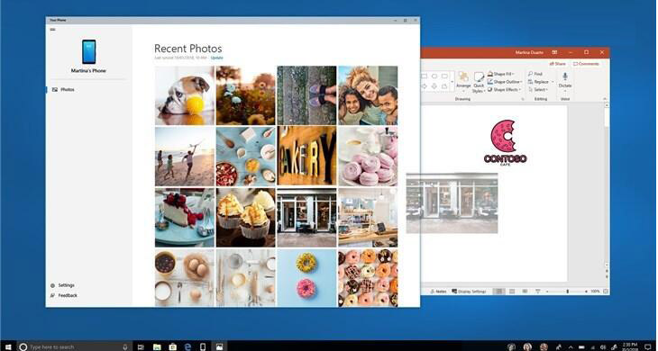Open the shoes on pavement photo

pos(306,95)
